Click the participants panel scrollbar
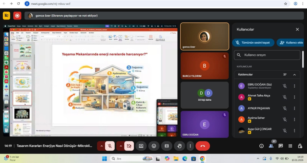Screen dimensions: 307x163 tap(303, 60)
